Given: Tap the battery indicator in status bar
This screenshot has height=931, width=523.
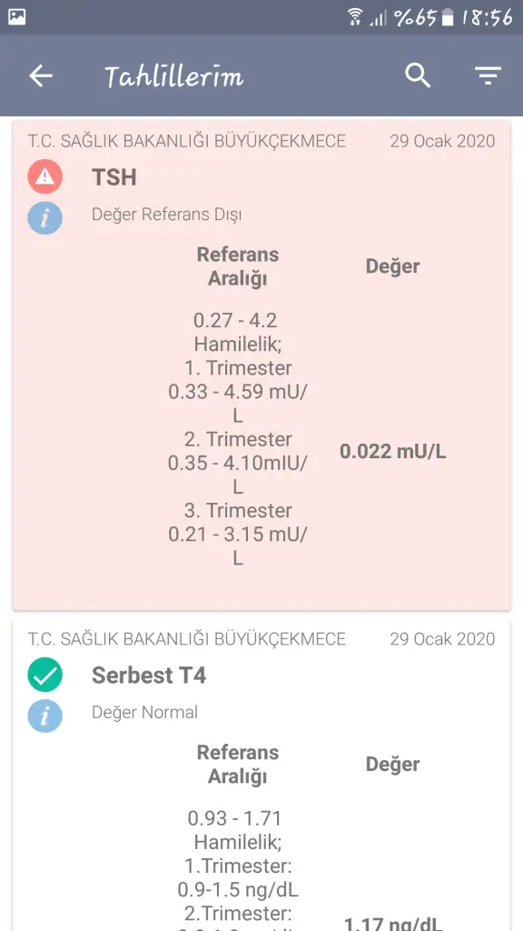Looking at the screenshot, I should (x=449, y=18).
